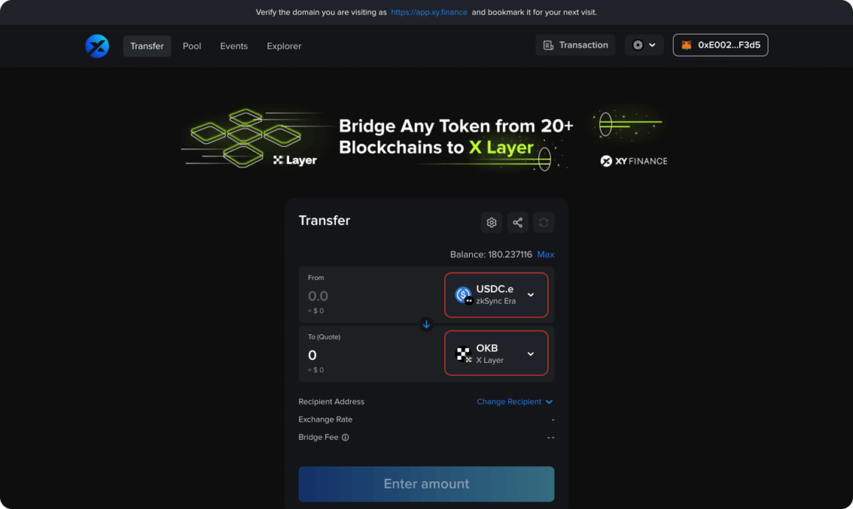The height and width of the screenshot is (509, 853).
Task: Toggle swap direction with the arrow between fields
Action: click(x=426, y=324)
